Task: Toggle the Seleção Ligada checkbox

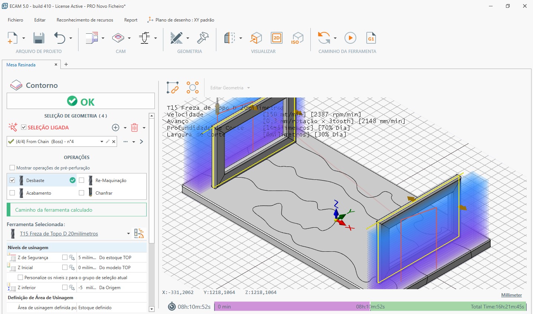Action: coord(24,128)
